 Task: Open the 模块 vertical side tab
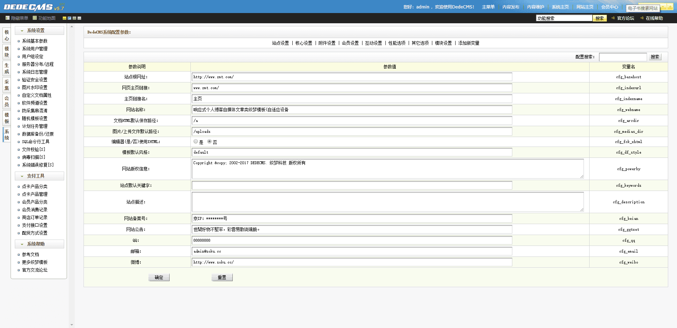click(7, 52)
